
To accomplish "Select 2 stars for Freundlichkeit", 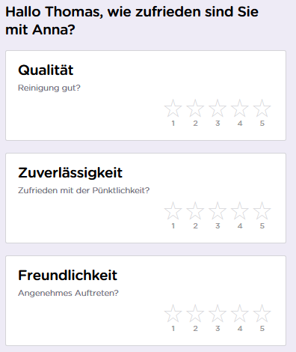I will point(195,313).
